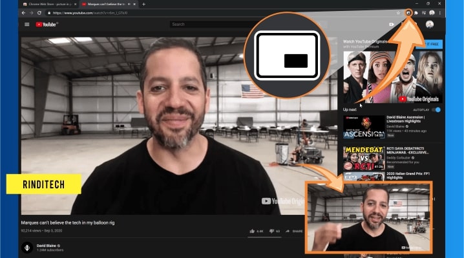Open the Ascension video thumbnail
464x258 pixels.
point(364,127)
